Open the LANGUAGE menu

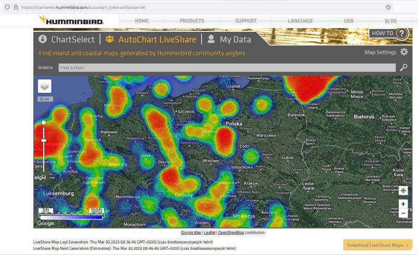(300, 21)
